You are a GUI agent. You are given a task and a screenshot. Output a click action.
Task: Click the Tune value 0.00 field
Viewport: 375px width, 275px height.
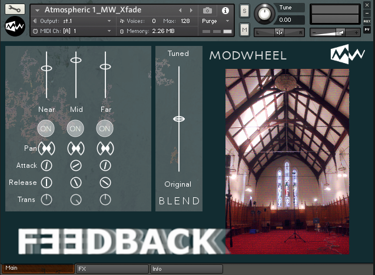tap(291, 20)
